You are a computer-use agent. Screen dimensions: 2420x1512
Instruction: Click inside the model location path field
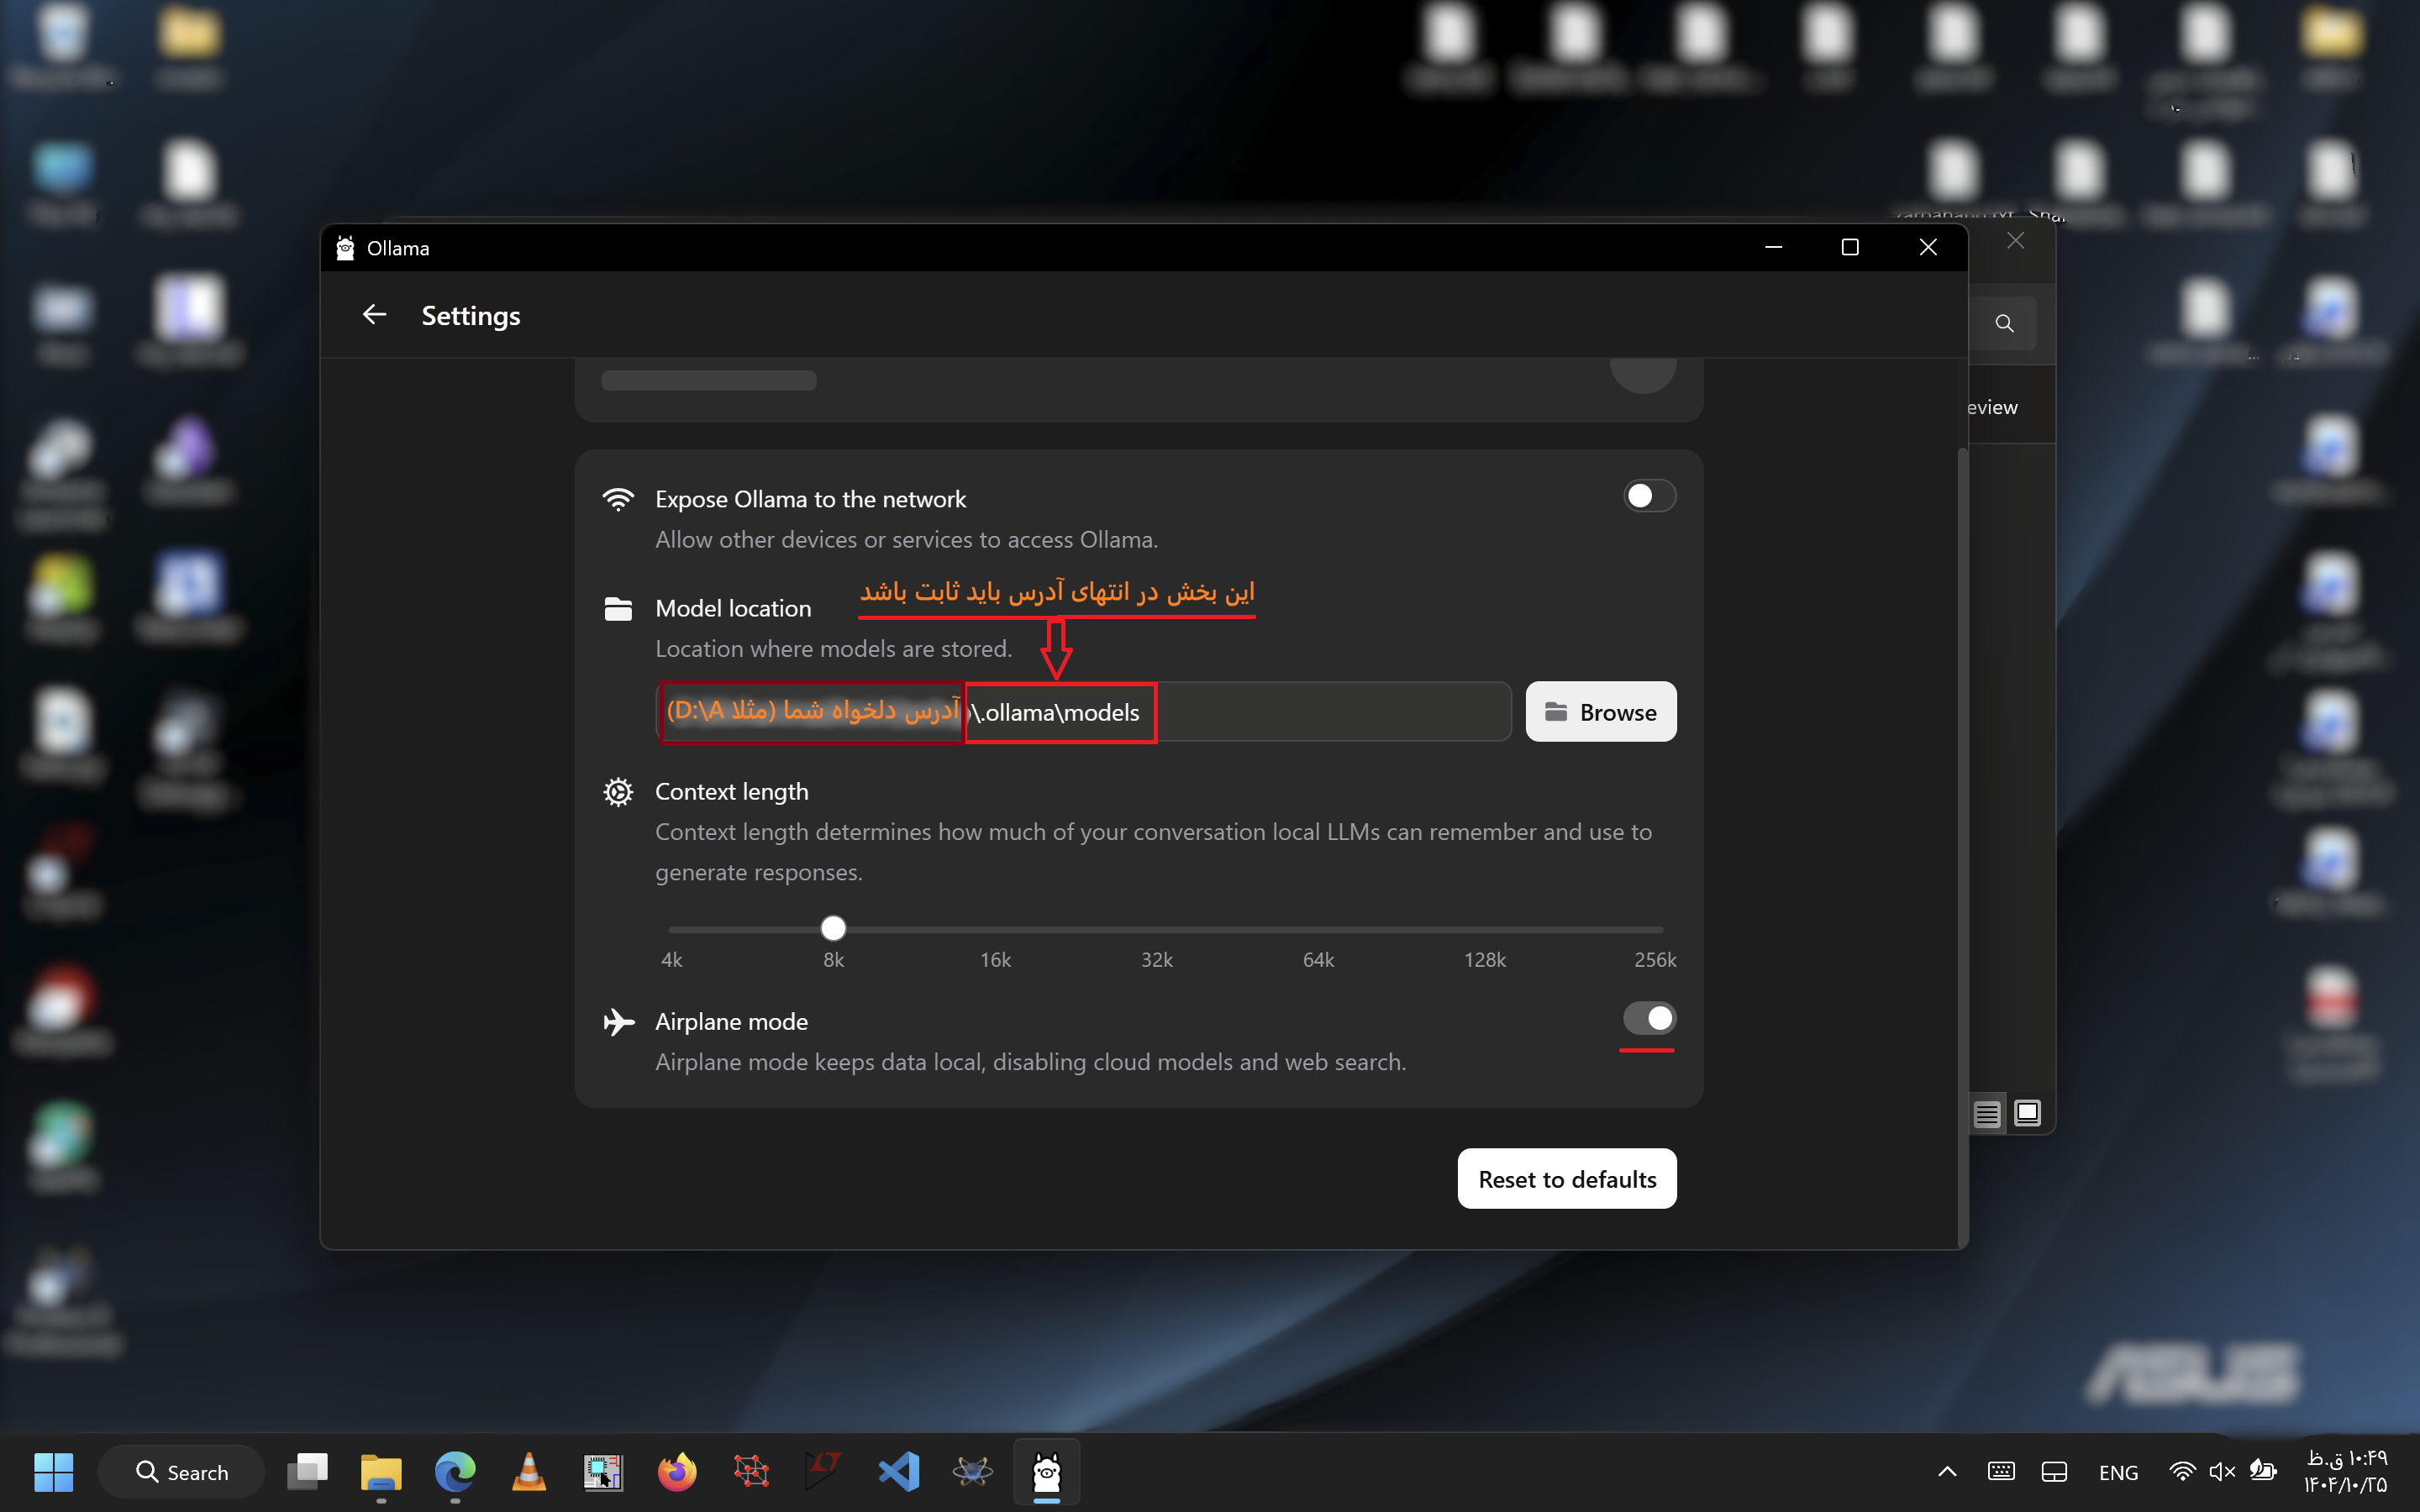click(x=1300, y=712)
